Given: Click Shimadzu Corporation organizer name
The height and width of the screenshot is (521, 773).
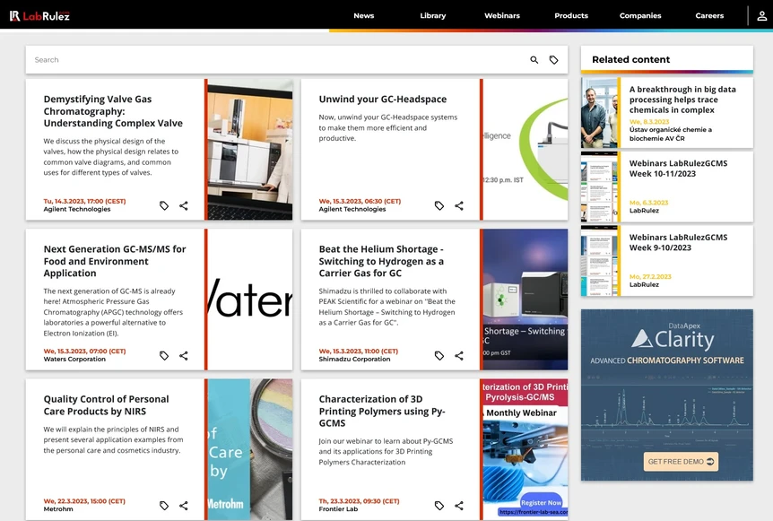Looking at the screenshot, I should coord(354,359).
